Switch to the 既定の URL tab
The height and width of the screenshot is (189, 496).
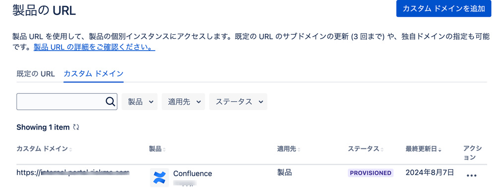pos(36,74)
